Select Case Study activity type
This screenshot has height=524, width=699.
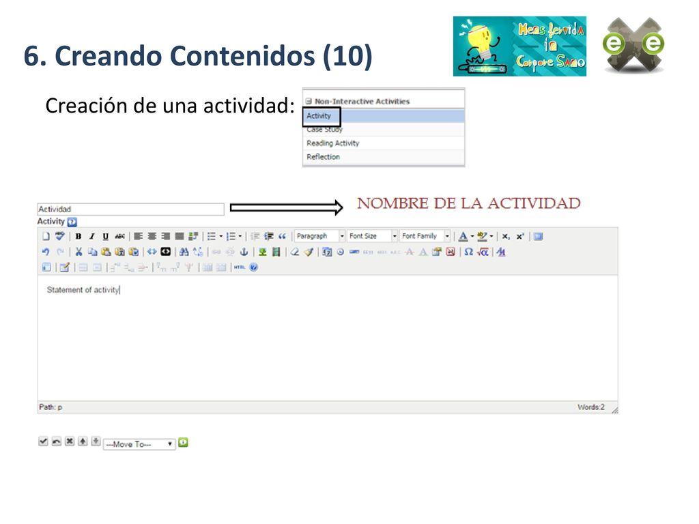coord(384,129)
